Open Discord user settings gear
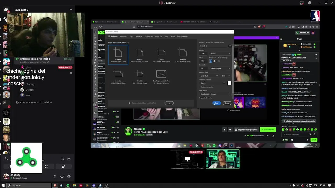Image resolution: width=335 pixels, height=188 pixels. click(69, 176)
